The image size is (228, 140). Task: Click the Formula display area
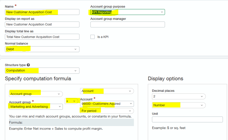(x=71, y=122)
